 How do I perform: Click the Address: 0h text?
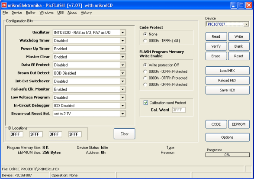[96, 153]
